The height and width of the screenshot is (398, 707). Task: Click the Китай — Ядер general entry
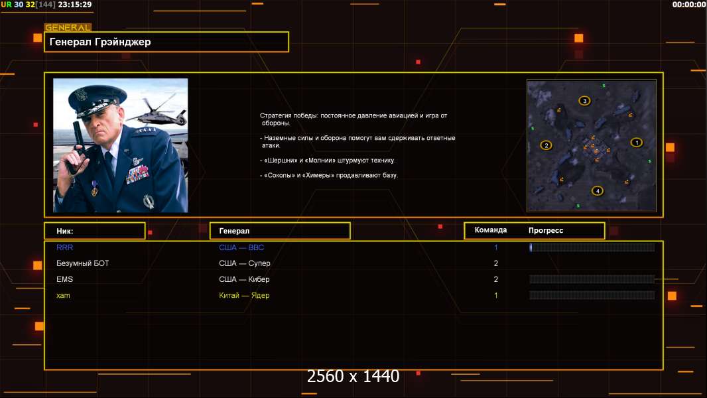point(244,295)
